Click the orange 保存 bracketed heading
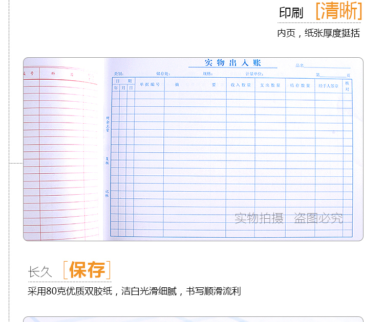The image size is (384, 322). 87,270
